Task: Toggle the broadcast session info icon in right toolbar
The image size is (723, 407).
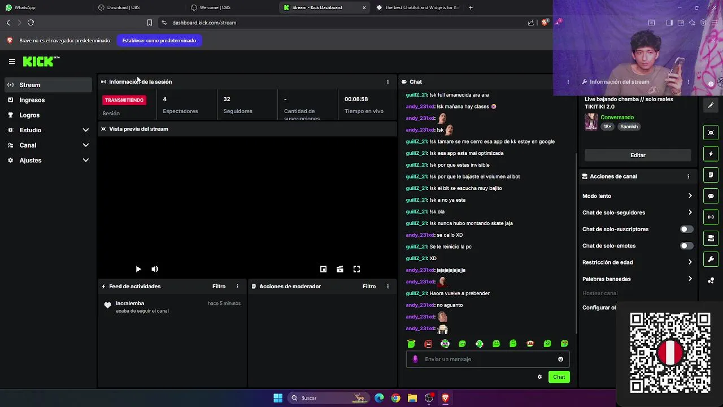Action: pyautogui.click(x=711, y=217)
